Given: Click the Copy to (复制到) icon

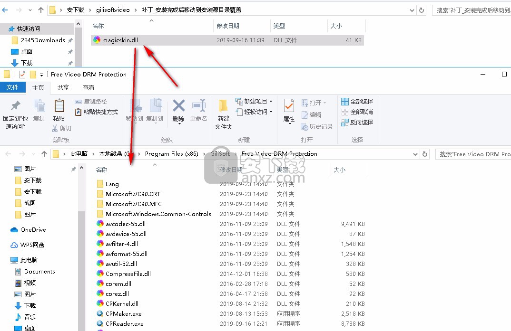Looking at the screenshot, I should coord(156,106).
